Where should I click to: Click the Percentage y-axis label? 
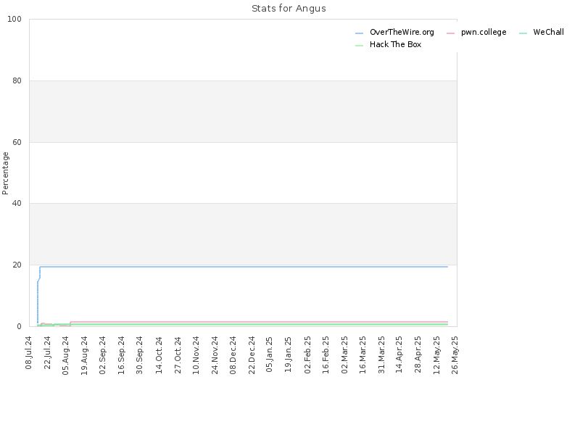[x=5, y=173]
